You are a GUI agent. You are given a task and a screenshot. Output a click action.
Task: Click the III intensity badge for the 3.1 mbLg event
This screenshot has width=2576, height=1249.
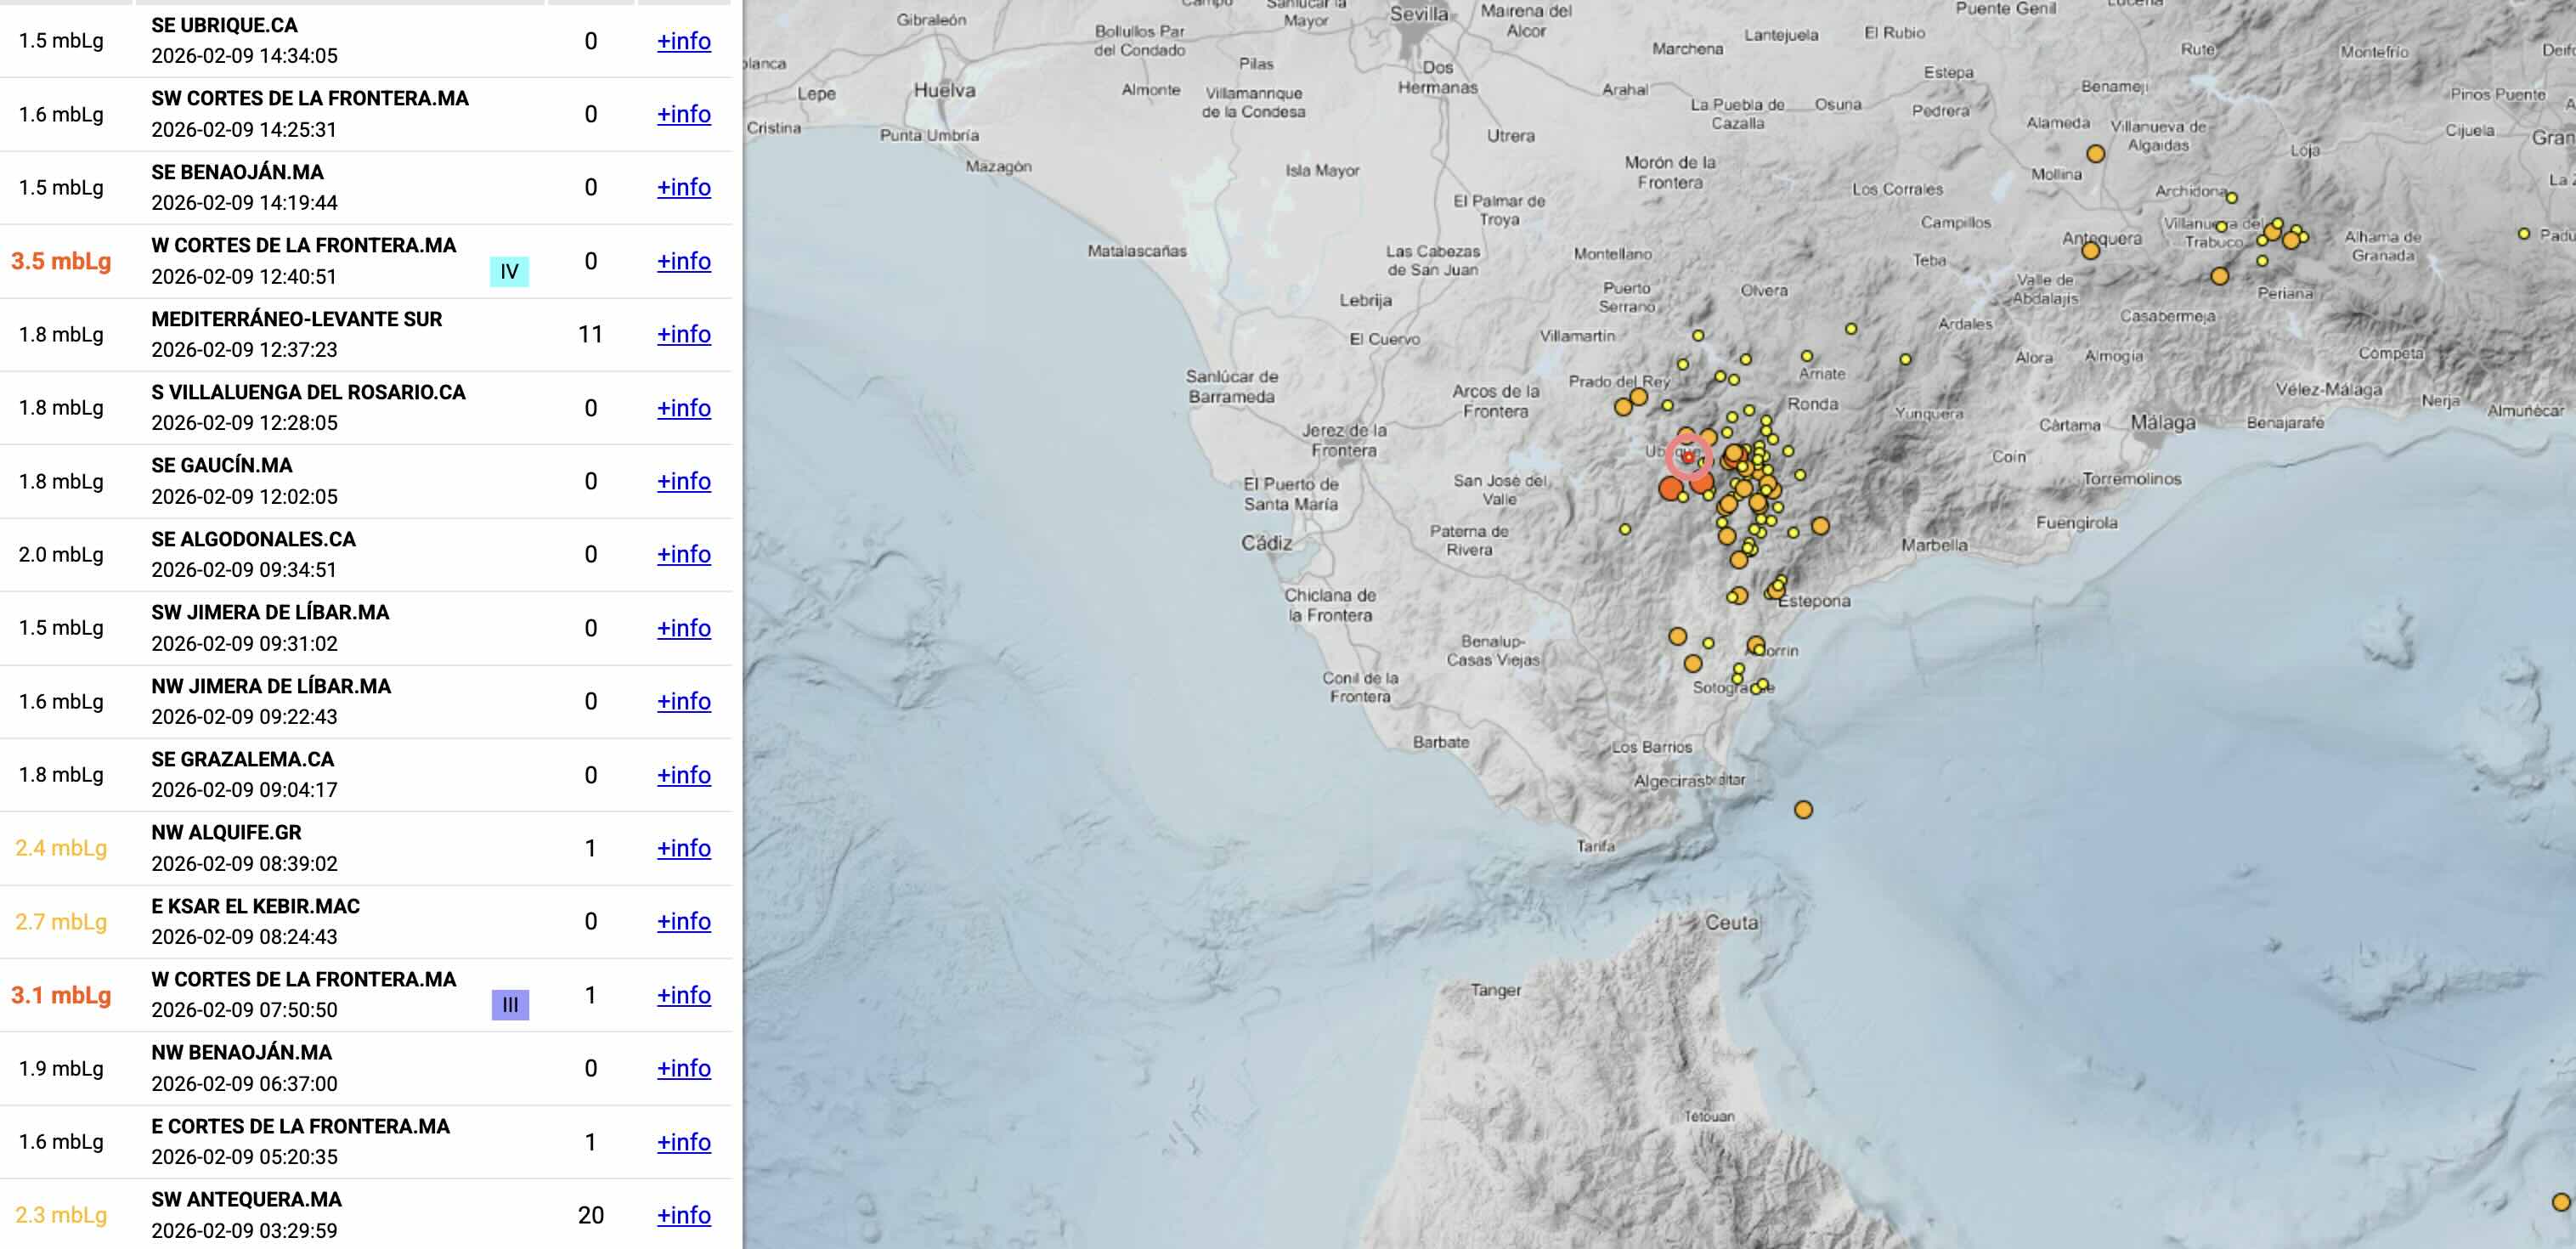pyautogui.click(x=512, y=1004)
